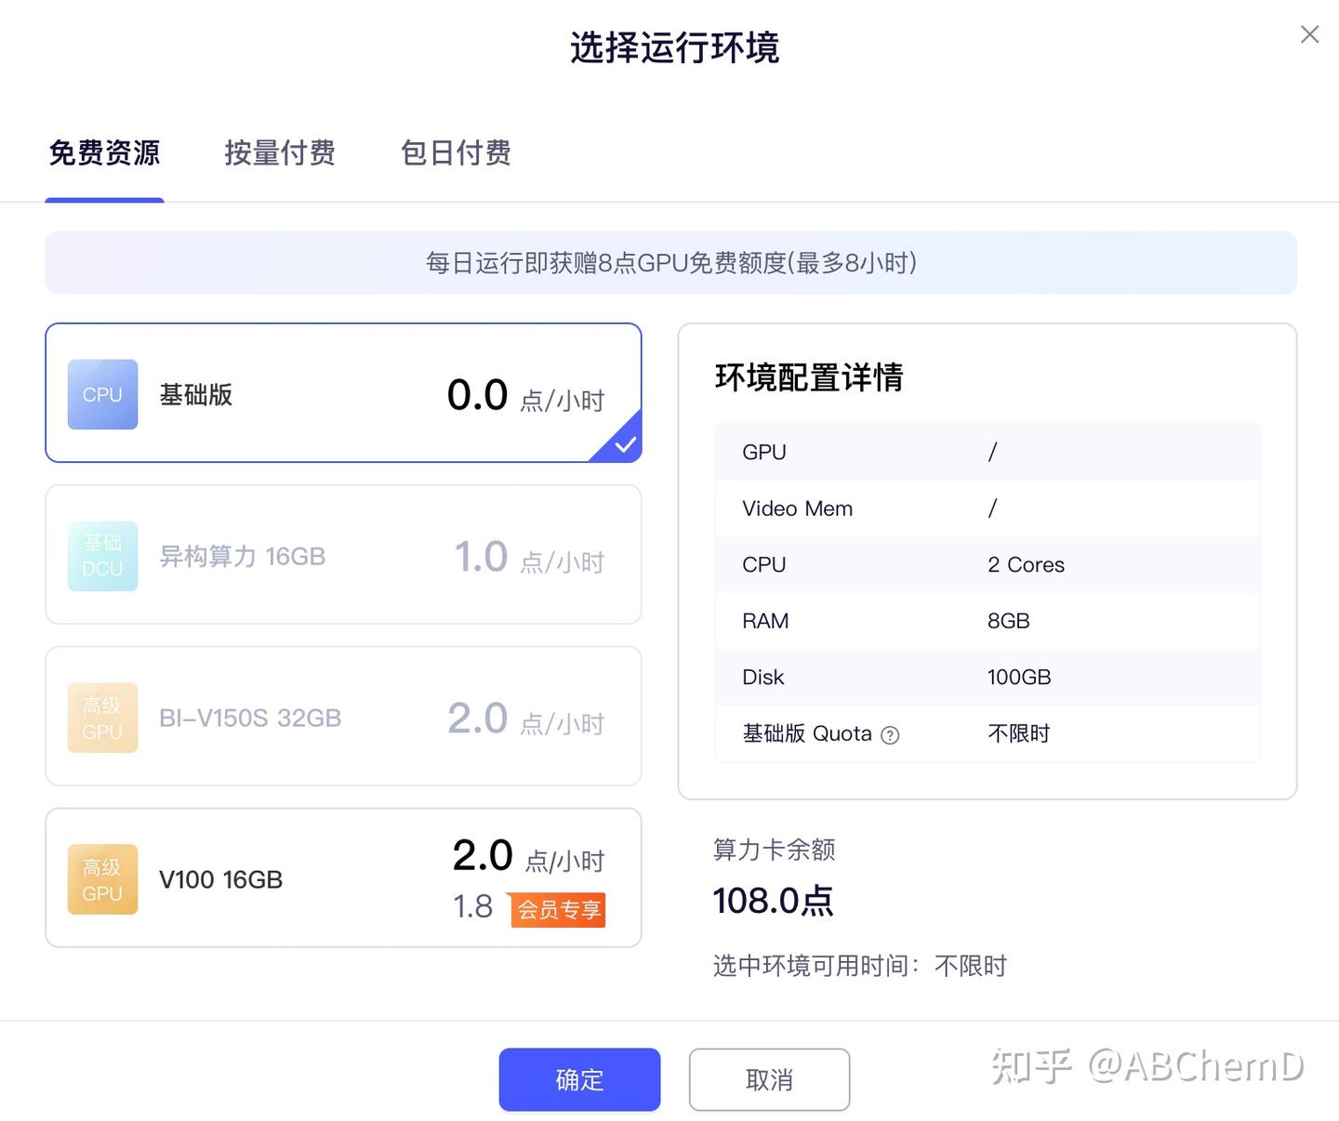Click the CPU icon on 基础版 card
Image resolution: width=1339 pixels, height=1121 pixels.
coord(102,394)
